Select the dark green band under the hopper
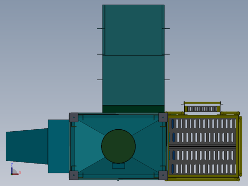The image size is (248, 186). tap(133, 109)
